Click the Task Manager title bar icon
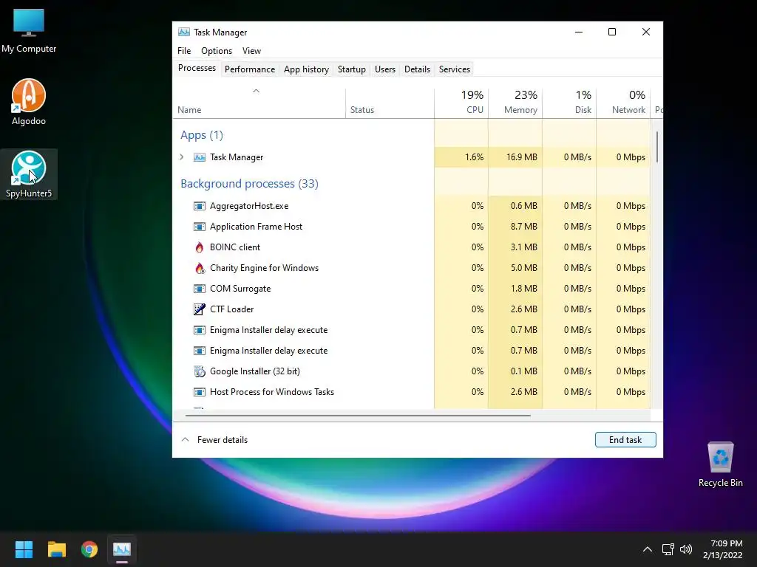Image resolution: width=757 pixels, height=567 pixels. [184, 32]
